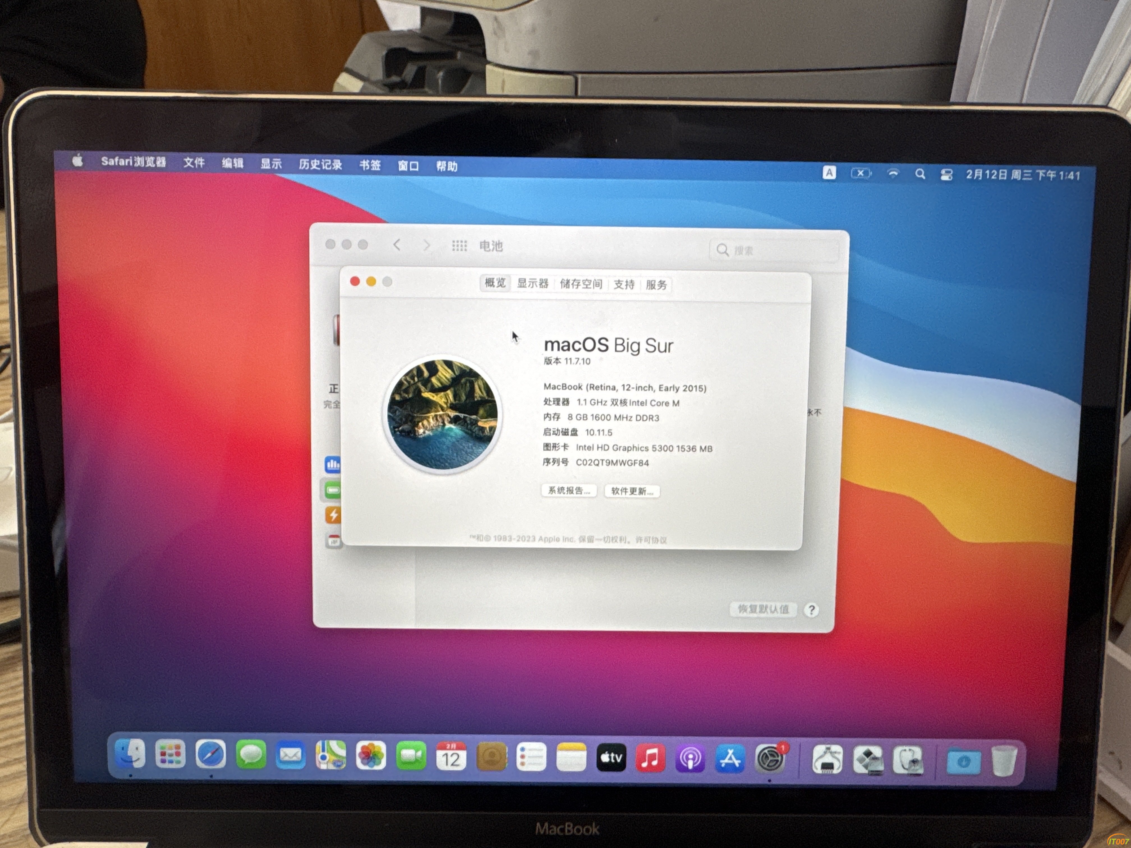Image resolution: width=1131 pixels, height=848 pixels.
Task: Open Boot Camp Assistant in Dock
Action: pyautogui.click(x=868, y=761)
